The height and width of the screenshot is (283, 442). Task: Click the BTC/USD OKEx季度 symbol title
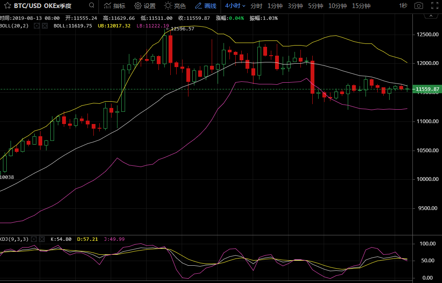tap(43, 5)
